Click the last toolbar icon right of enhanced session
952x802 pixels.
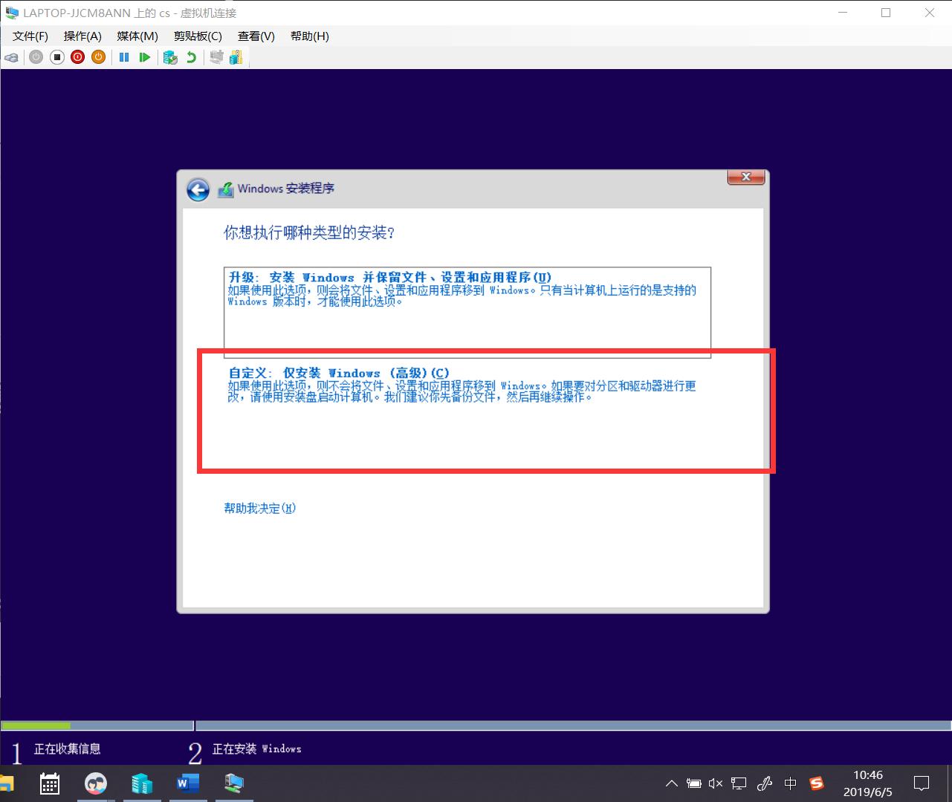[236, 57]
